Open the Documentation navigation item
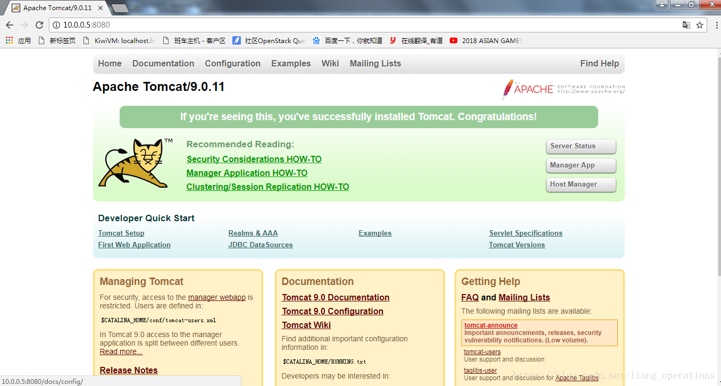Image resolution: width=721 pixels, height=386 pixels. 163,64
